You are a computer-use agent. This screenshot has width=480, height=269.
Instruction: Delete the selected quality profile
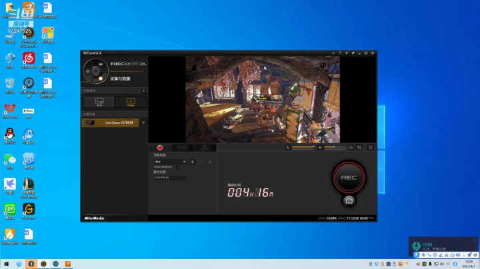coord(210,162)
